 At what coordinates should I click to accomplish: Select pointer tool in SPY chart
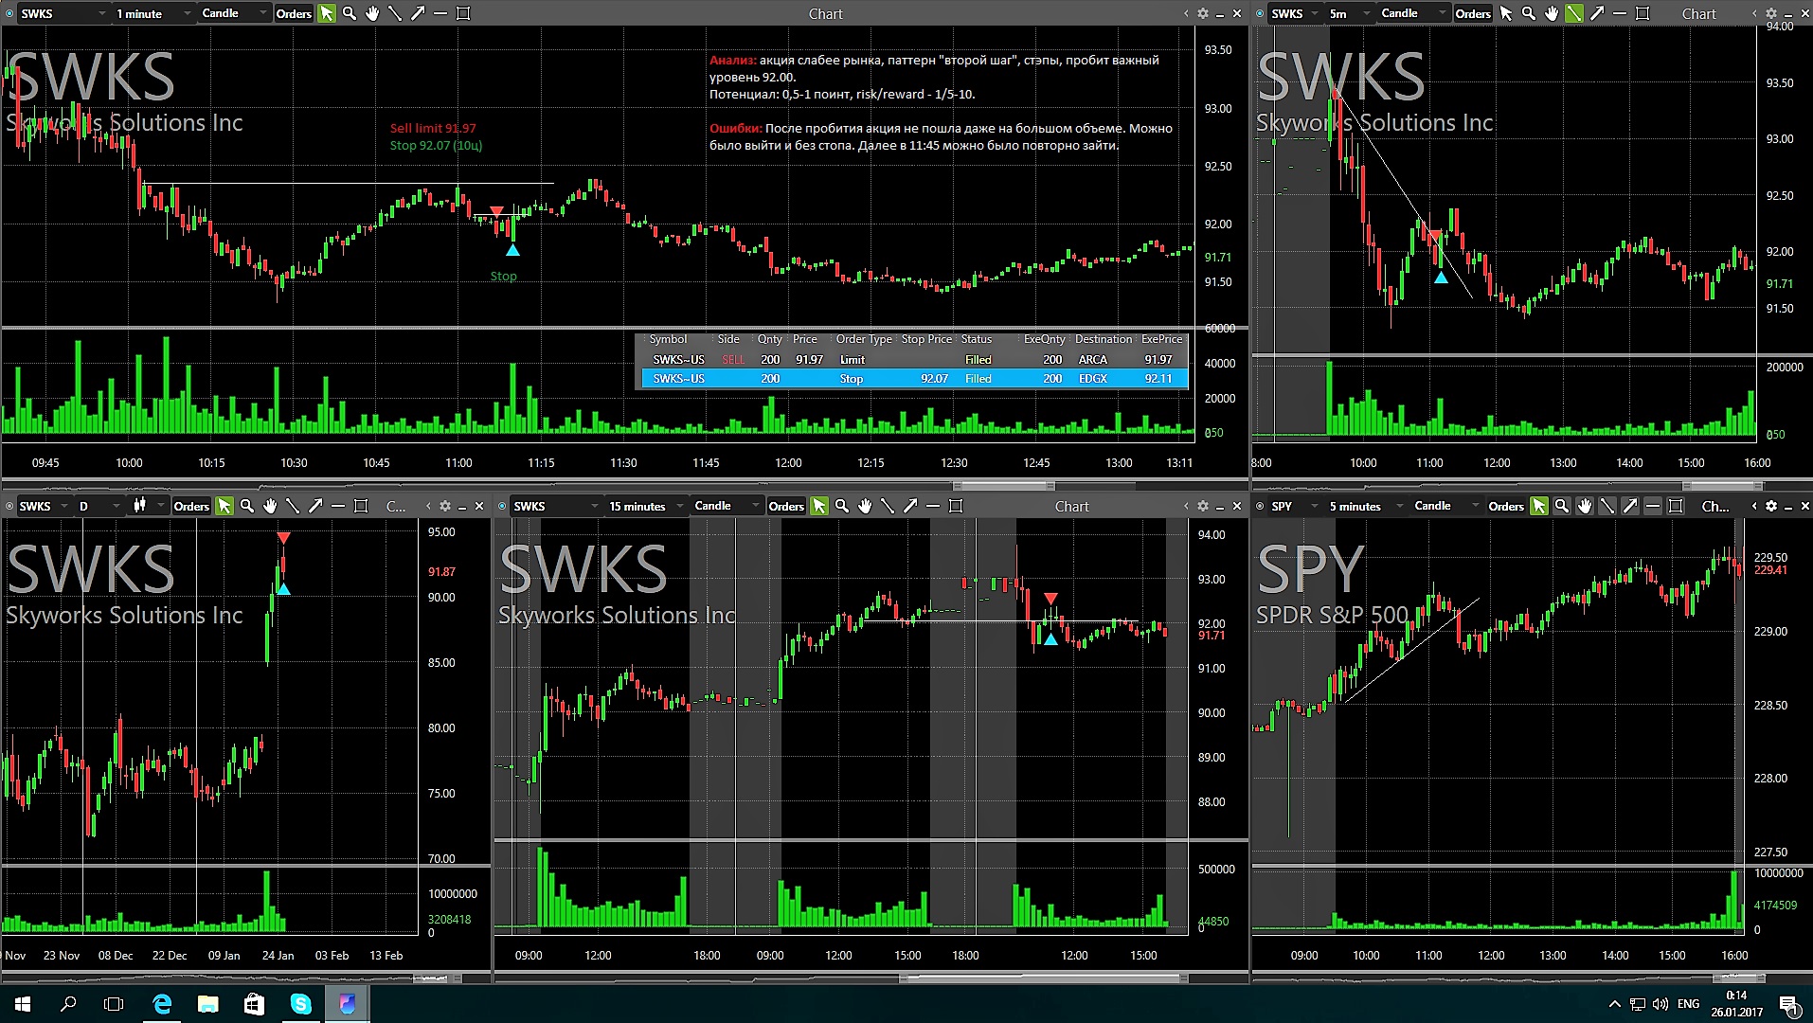(x=1539, y=506)
